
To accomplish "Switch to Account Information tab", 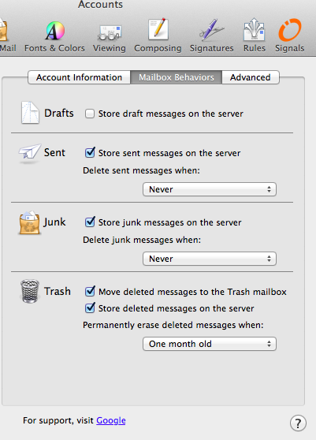I will click(x=79, y=77).
